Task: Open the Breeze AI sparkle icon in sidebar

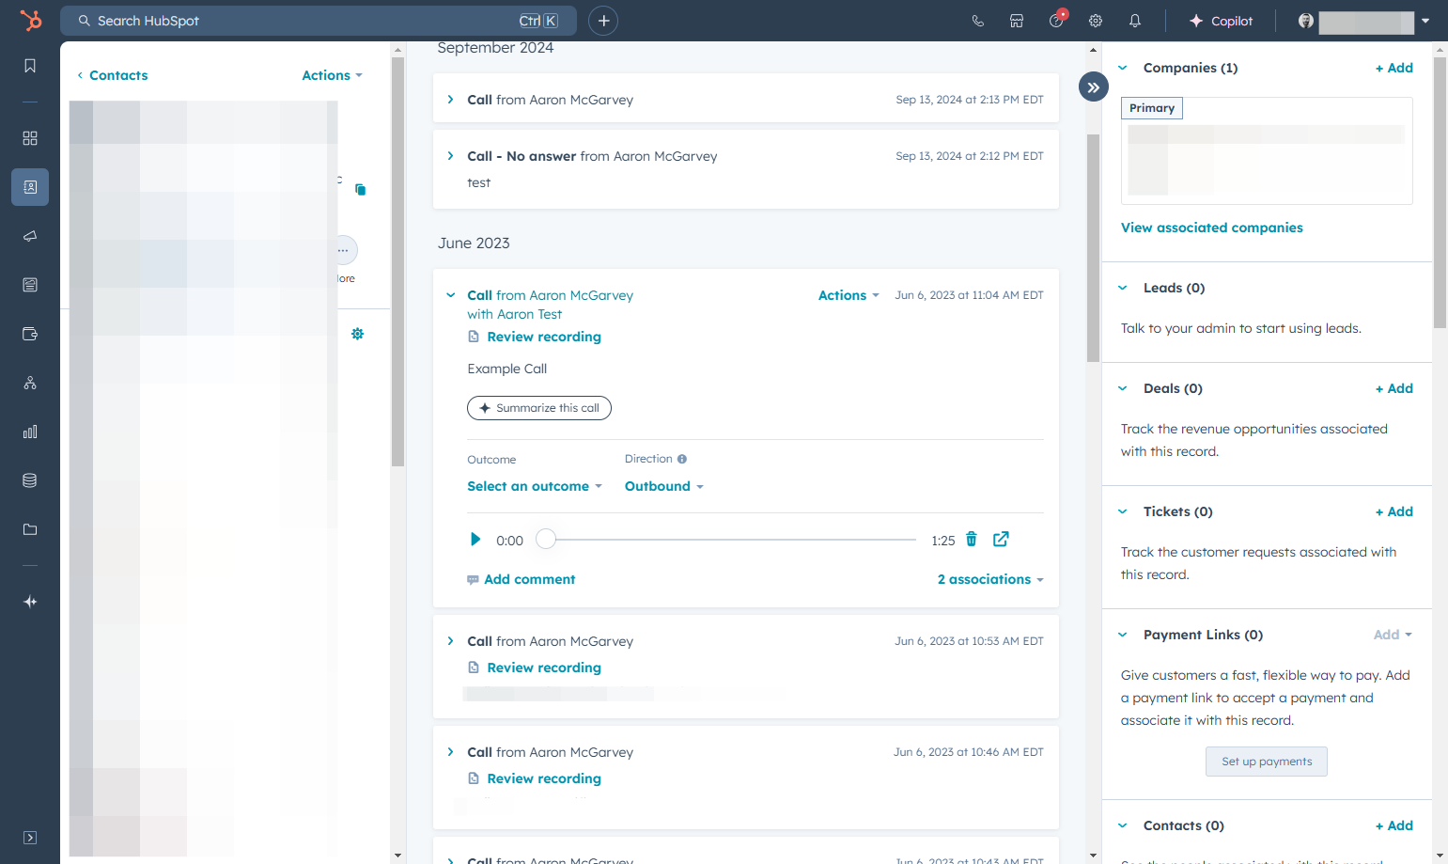Action: click(x=30, y=602)
